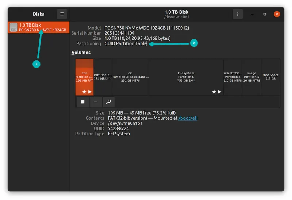Select the ESP Partition 1 volume block
The width and height of the screenshot is (292, 200).
point(84,77)
